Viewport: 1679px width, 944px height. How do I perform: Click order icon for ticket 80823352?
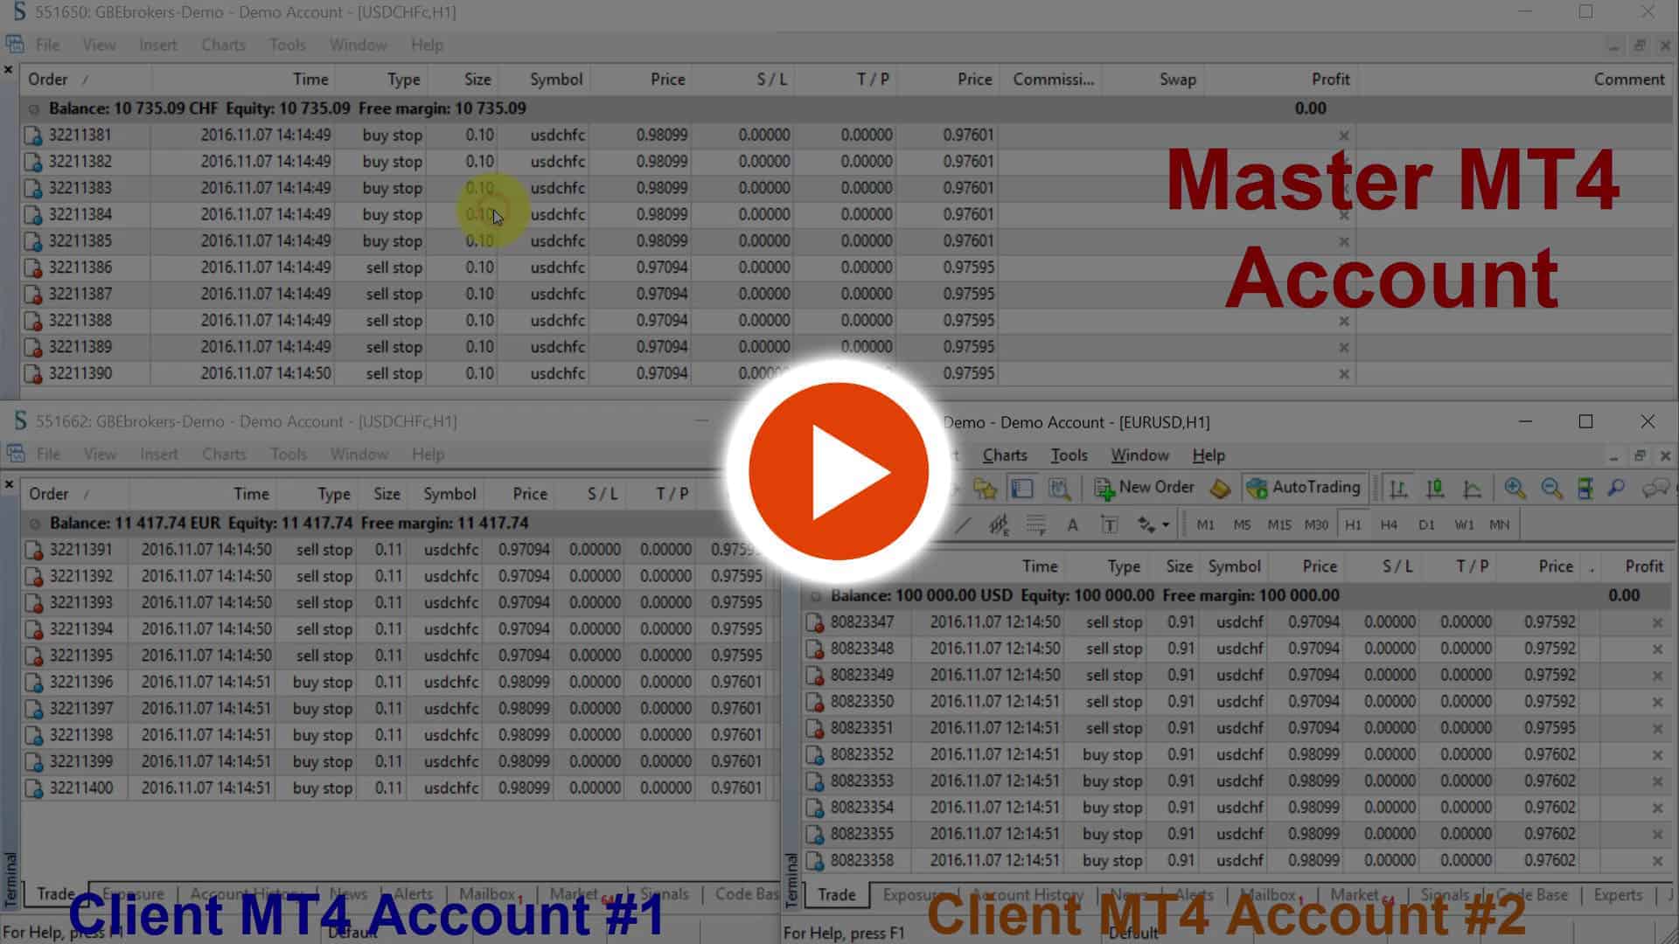pos(815,755)
